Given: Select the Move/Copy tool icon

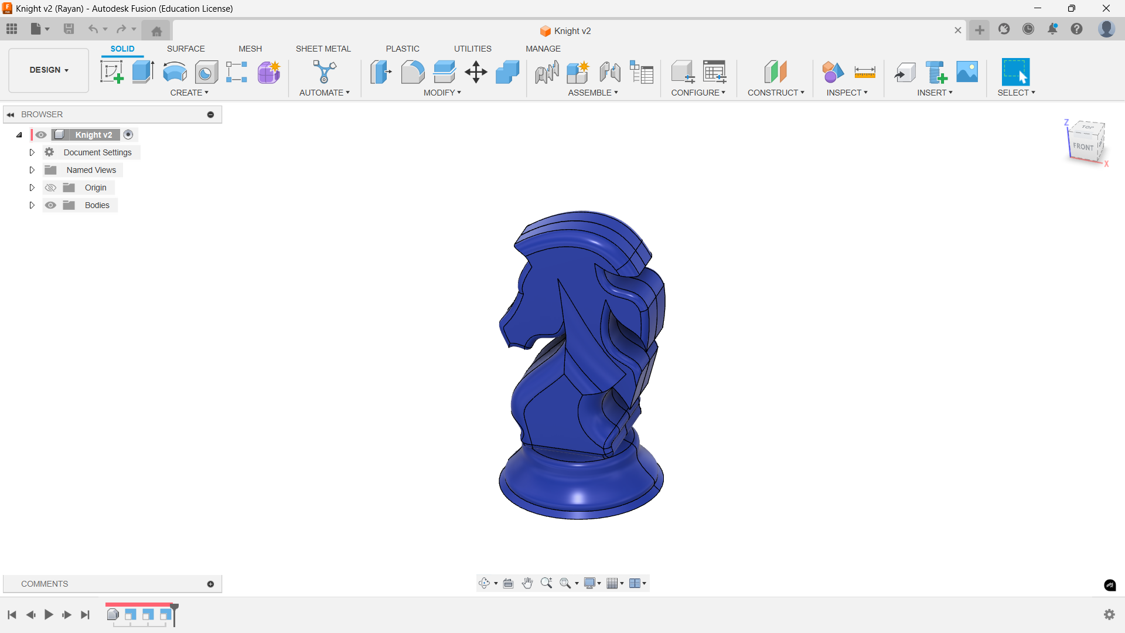Looking at the screenshot, I should tap(476, 72).
